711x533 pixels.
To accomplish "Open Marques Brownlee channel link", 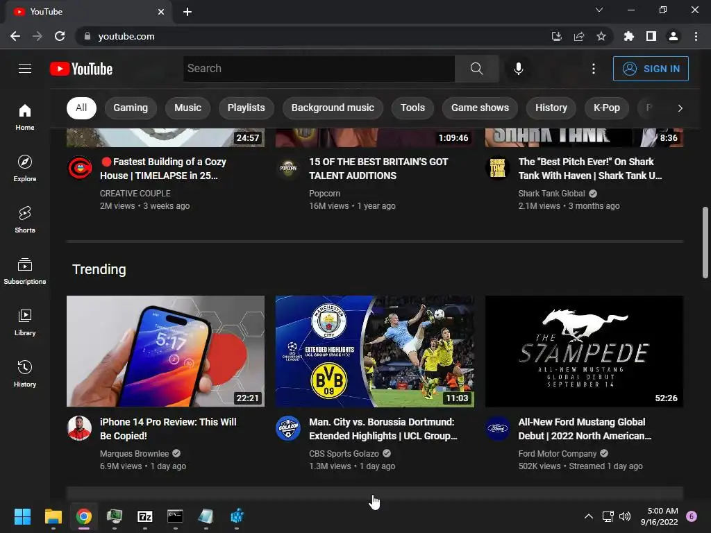I will point(134,454).
